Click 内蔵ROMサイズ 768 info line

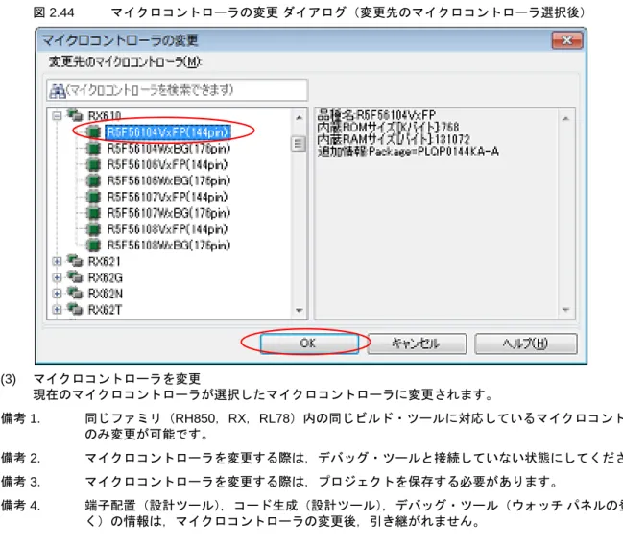pos(388,127)
